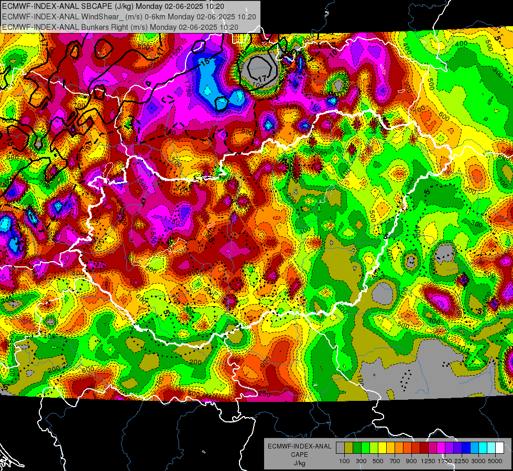Click the ECMWF-INDEX-ANAL title in the legend
The height and width of the screenshot is (471, 513).
(x=299, y=446)
